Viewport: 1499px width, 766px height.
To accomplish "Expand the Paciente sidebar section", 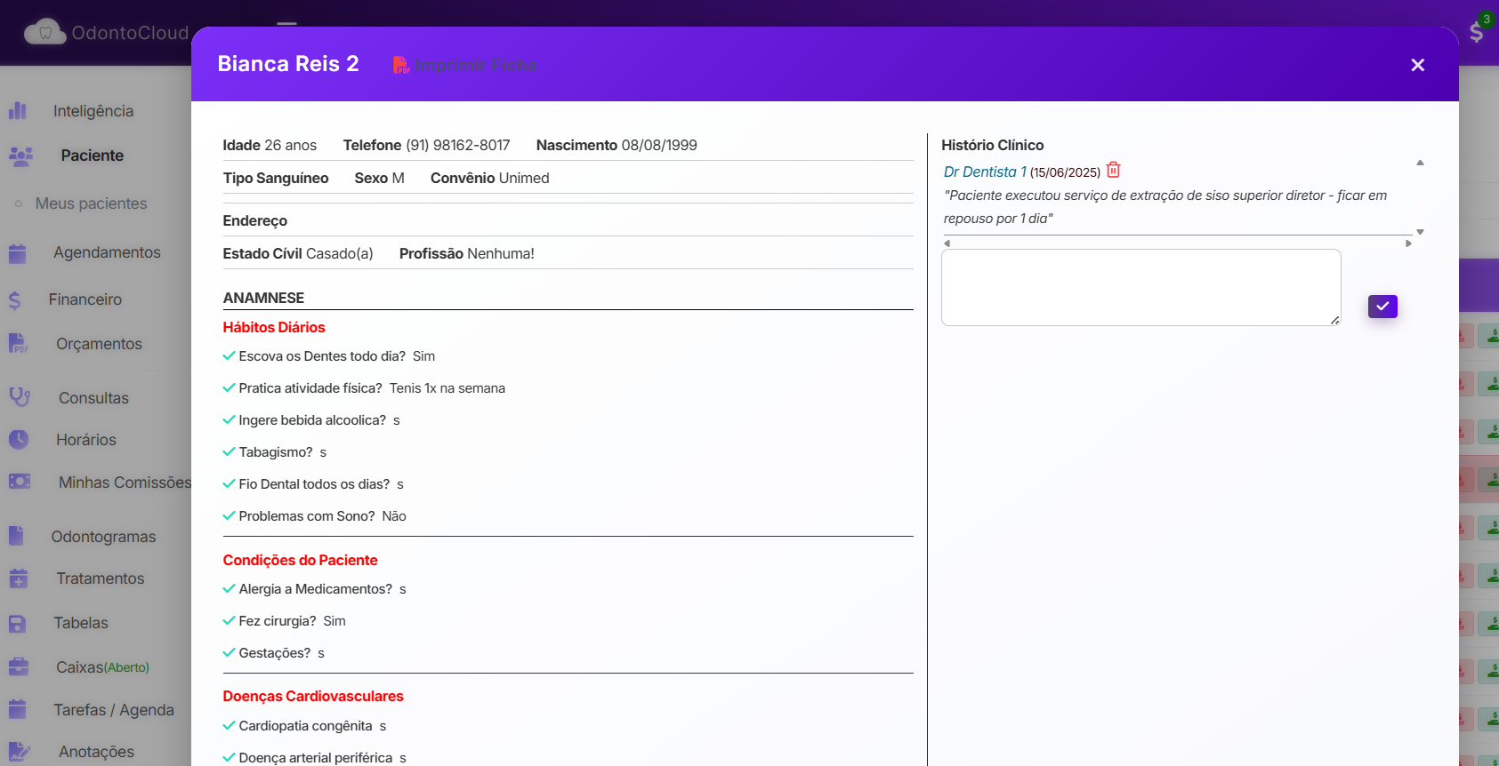I will click(92, 156).
